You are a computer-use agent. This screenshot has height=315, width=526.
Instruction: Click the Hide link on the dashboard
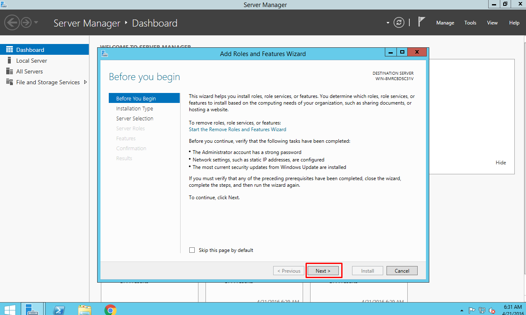[501, 163]
